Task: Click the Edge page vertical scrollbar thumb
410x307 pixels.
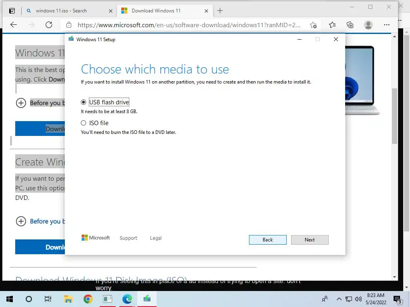Action: pos(394,116)
